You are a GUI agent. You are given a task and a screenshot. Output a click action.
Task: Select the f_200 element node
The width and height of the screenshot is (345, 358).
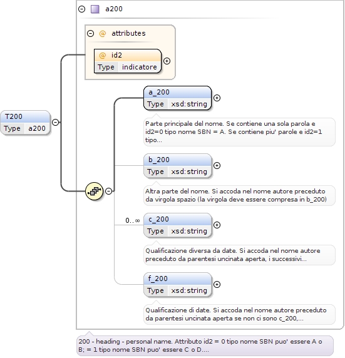point(178,285)
